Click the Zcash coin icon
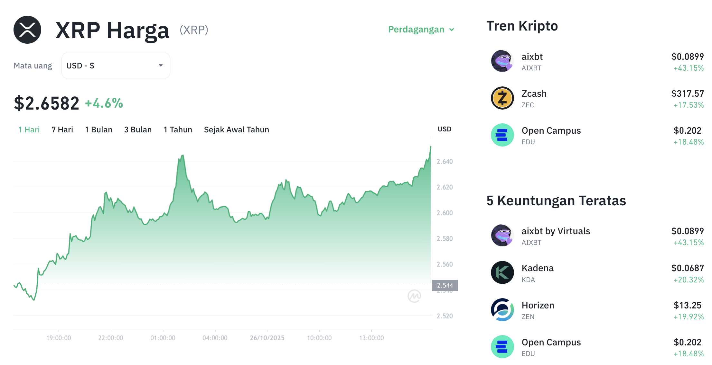The width and height of the screenshot is (712, 365). point(502,98)
